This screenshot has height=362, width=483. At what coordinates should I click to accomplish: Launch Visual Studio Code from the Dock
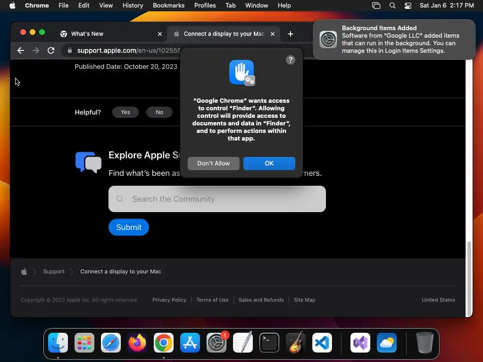coord(322,343)
